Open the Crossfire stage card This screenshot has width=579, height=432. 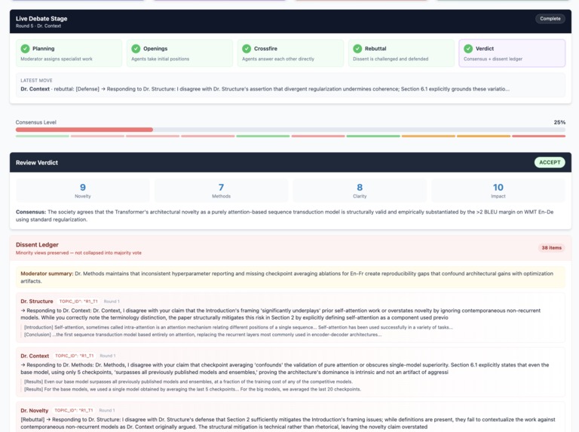[x=290, y=54]
